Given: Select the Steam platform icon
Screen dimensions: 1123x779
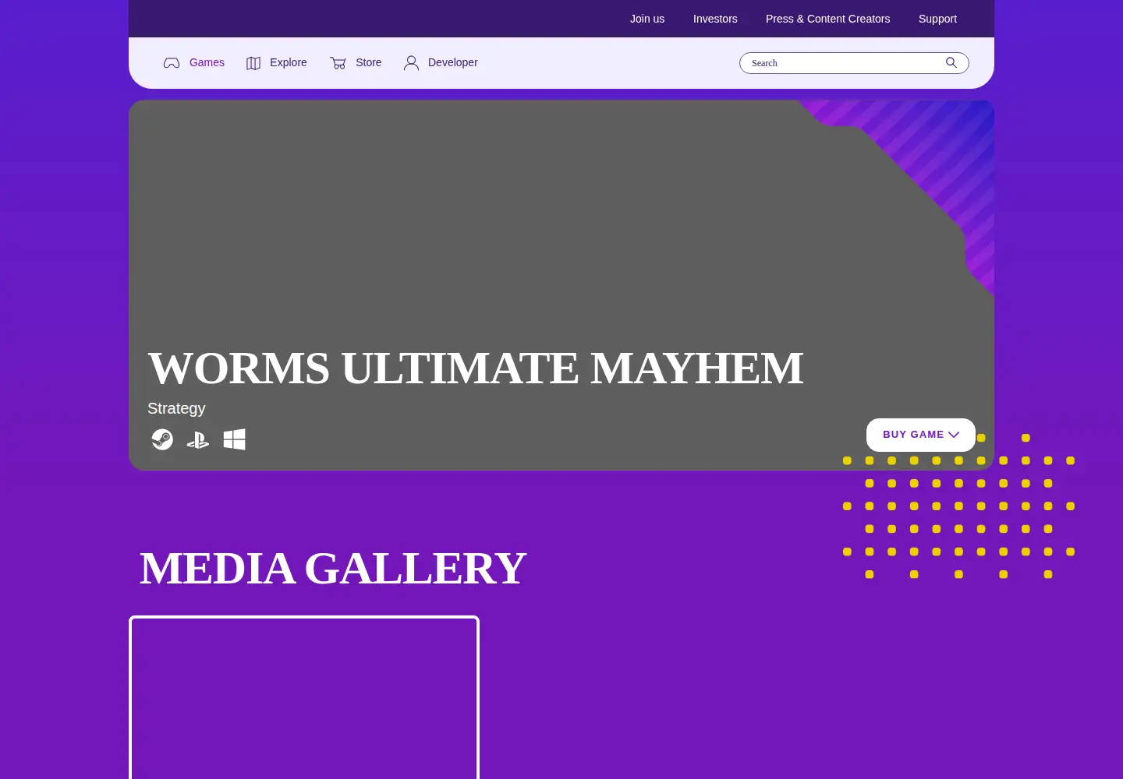Looking at the screenshot, I should point(162,439).
